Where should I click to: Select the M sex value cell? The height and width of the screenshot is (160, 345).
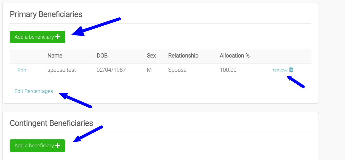tap(149, 70)
